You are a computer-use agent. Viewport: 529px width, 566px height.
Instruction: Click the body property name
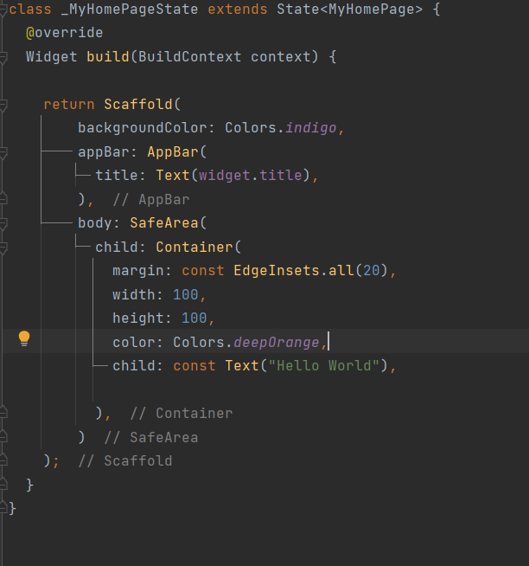95,223
